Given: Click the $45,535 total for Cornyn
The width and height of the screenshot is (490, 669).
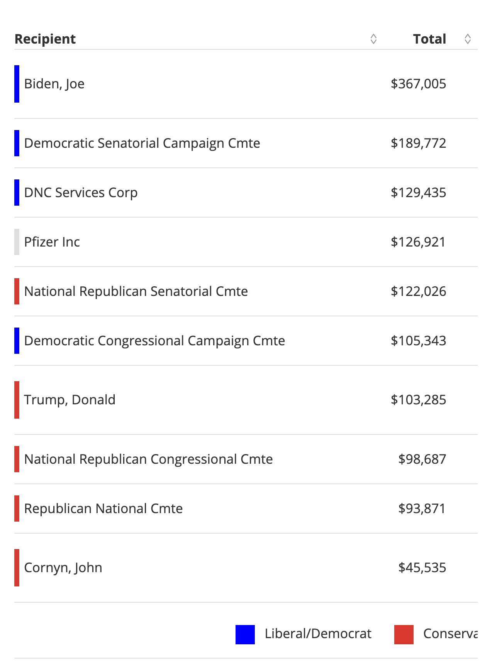Looking at the screenshot, I should tap(422, 568).
